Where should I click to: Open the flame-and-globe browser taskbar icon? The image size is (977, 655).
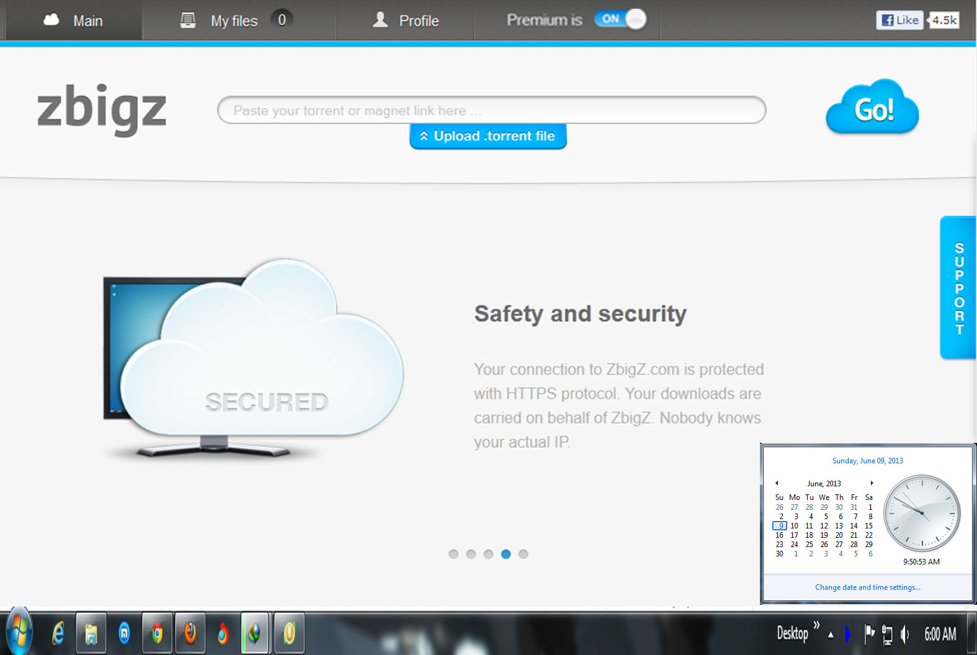[223, 633]
